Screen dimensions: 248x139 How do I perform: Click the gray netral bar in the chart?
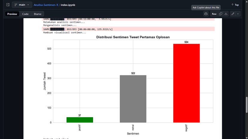click(x=133, y=99)
